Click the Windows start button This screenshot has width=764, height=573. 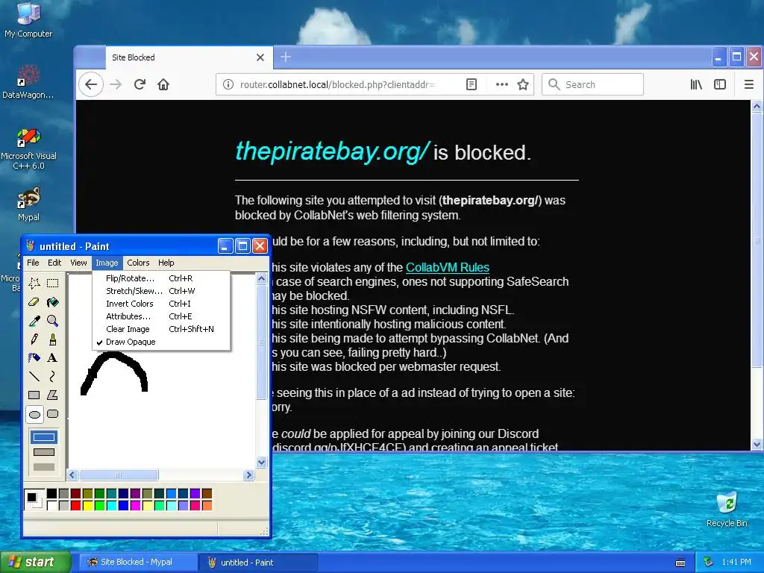[36, 562]
